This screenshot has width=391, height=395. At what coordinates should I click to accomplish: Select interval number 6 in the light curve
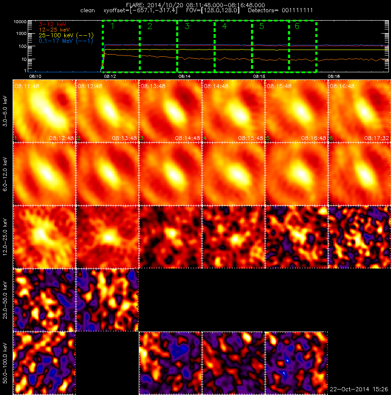[x=297, y=26]
